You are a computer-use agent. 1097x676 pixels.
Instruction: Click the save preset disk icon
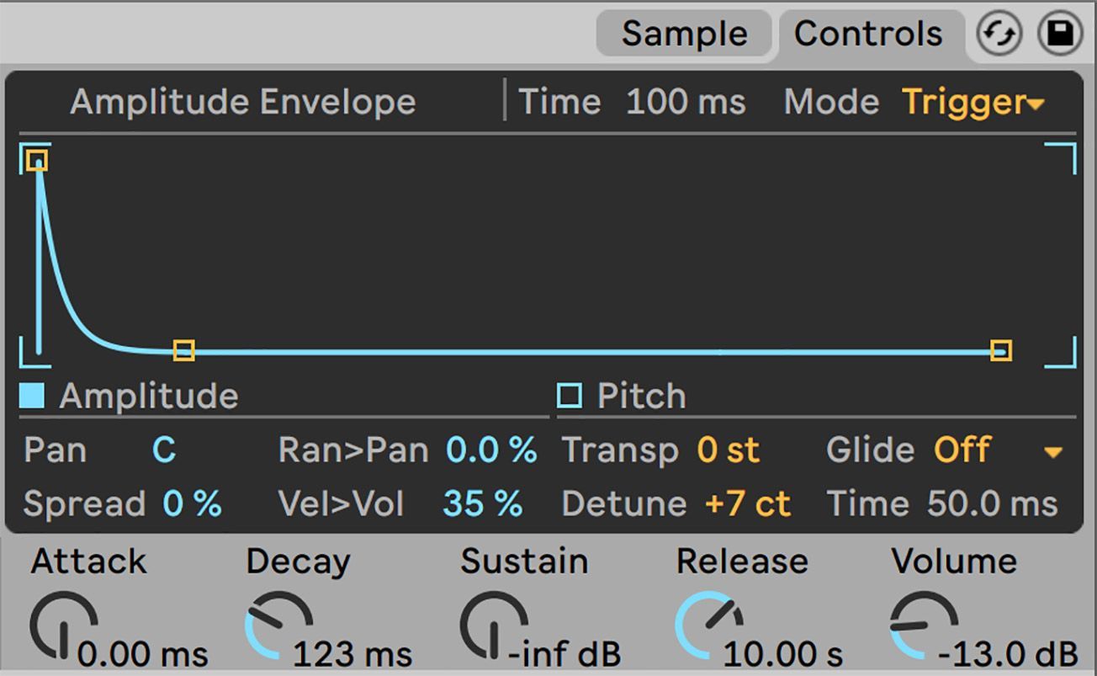[x=1060, y=35]
